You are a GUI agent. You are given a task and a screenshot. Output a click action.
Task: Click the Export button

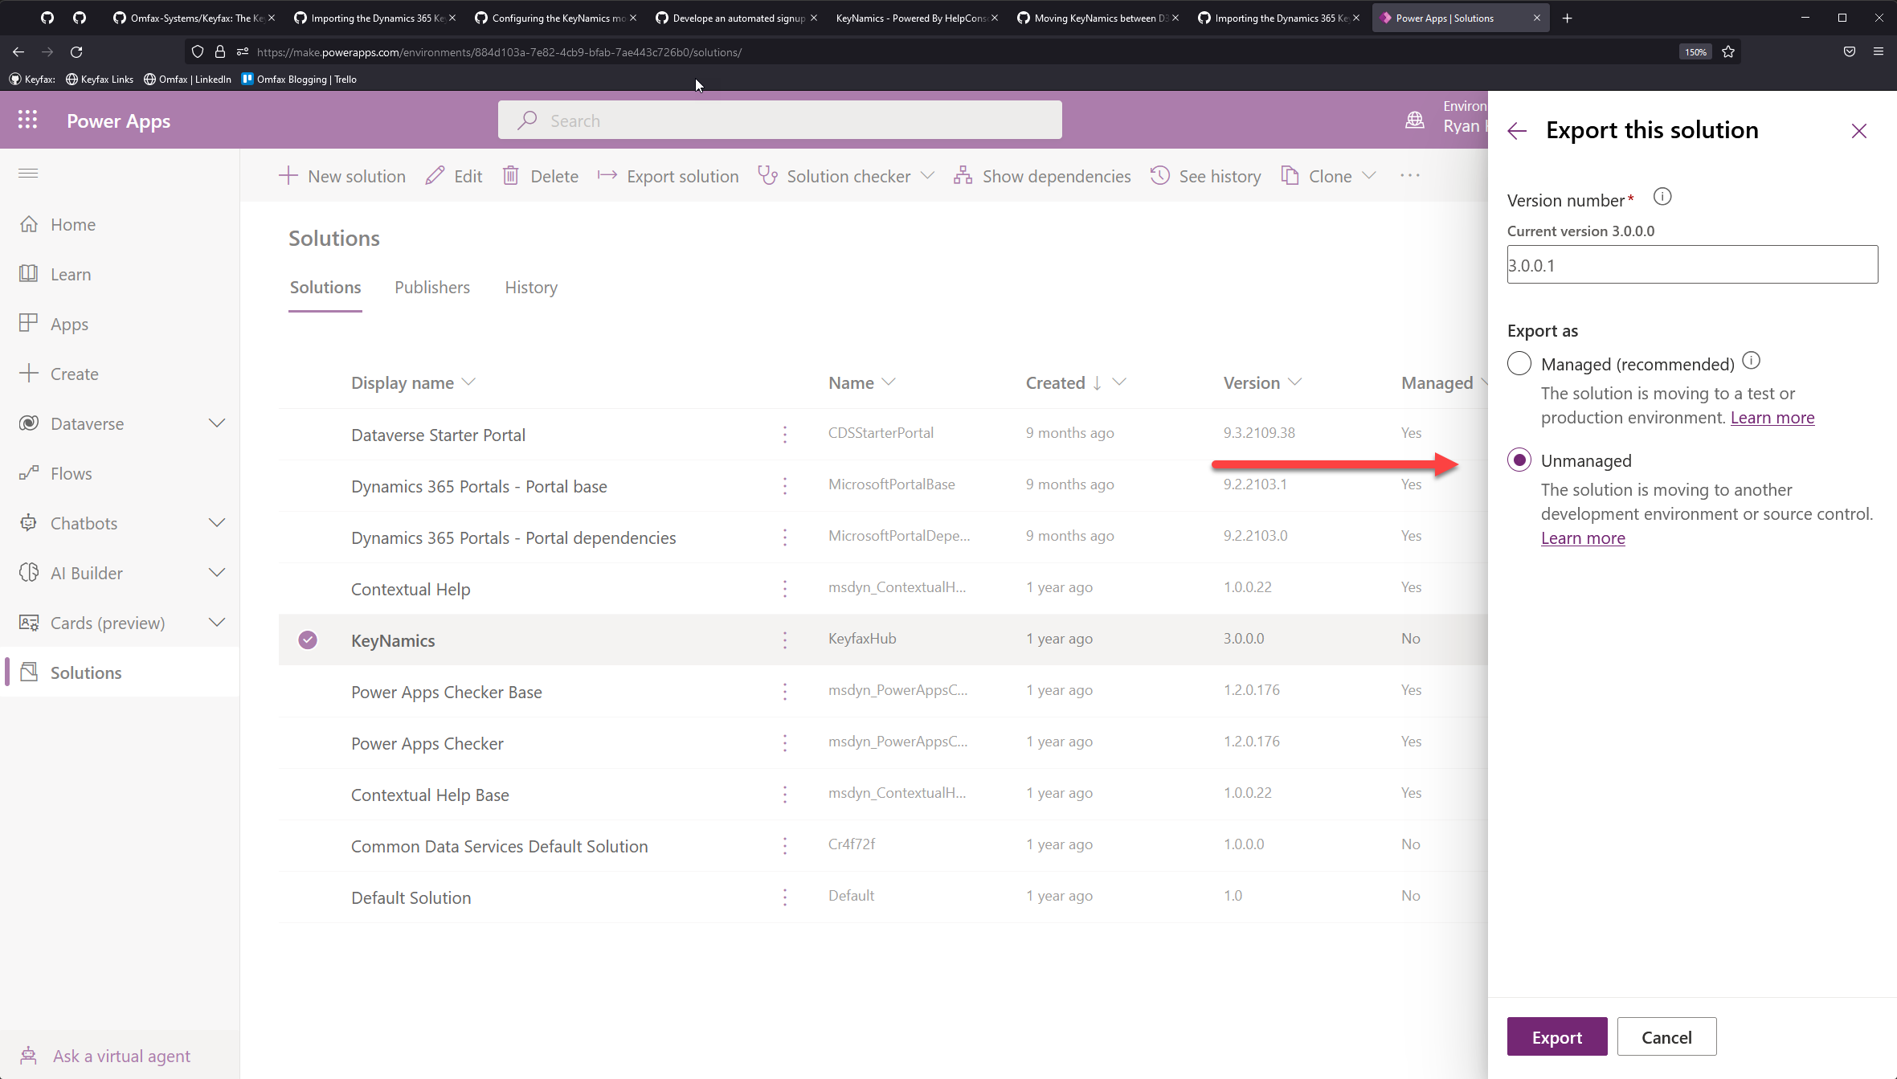click(1557, 1036)
